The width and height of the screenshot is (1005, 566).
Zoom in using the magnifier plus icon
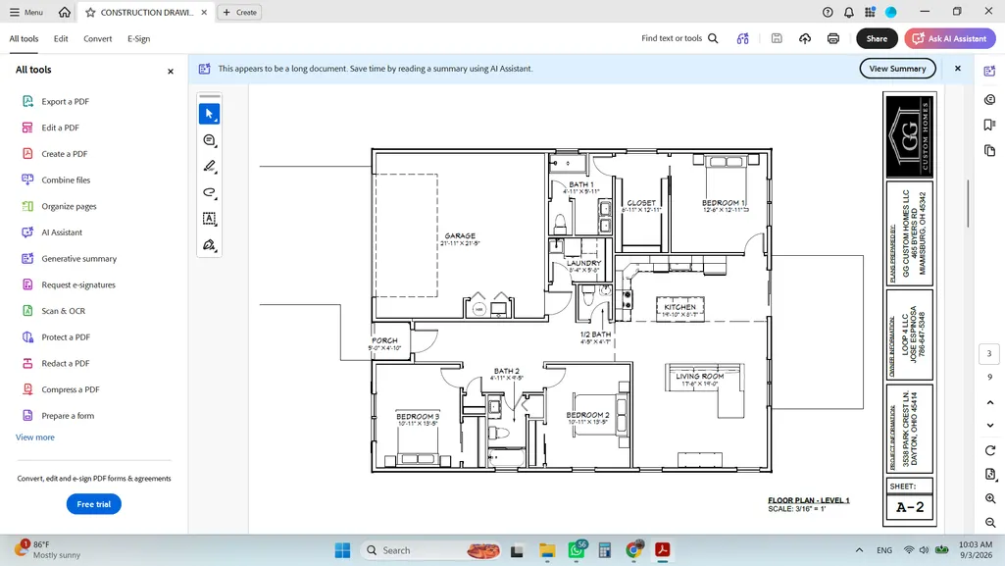click(x=990, y=498)
